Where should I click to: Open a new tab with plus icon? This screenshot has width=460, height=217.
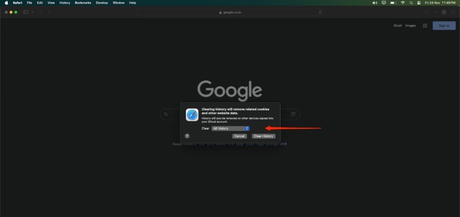435,12
